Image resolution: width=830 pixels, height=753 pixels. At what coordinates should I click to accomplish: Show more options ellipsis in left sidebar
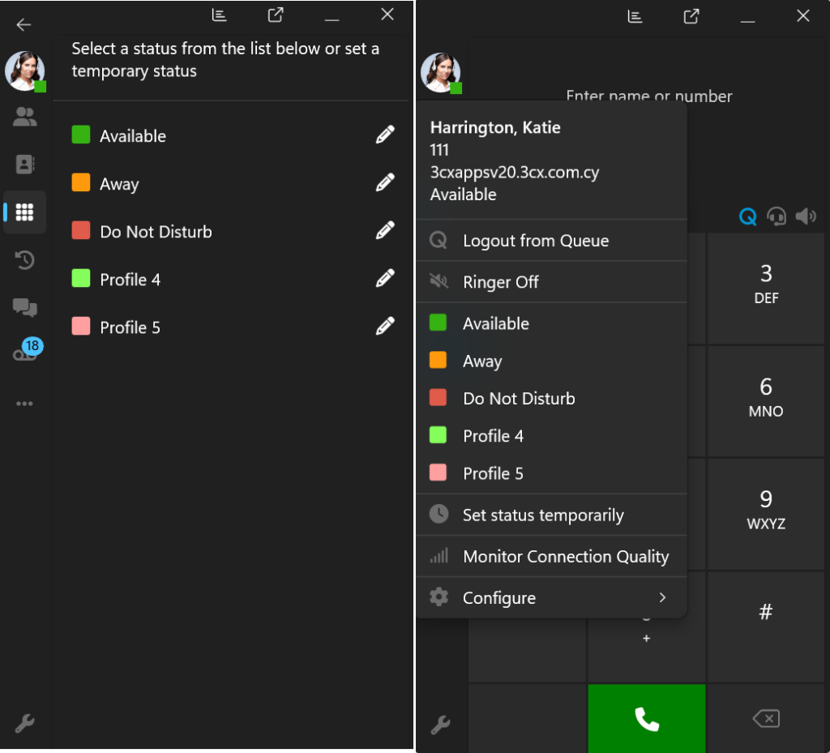point(24,404)
